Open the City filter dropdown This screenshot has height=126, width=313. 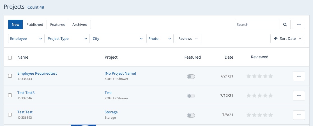tap(118, 39)
